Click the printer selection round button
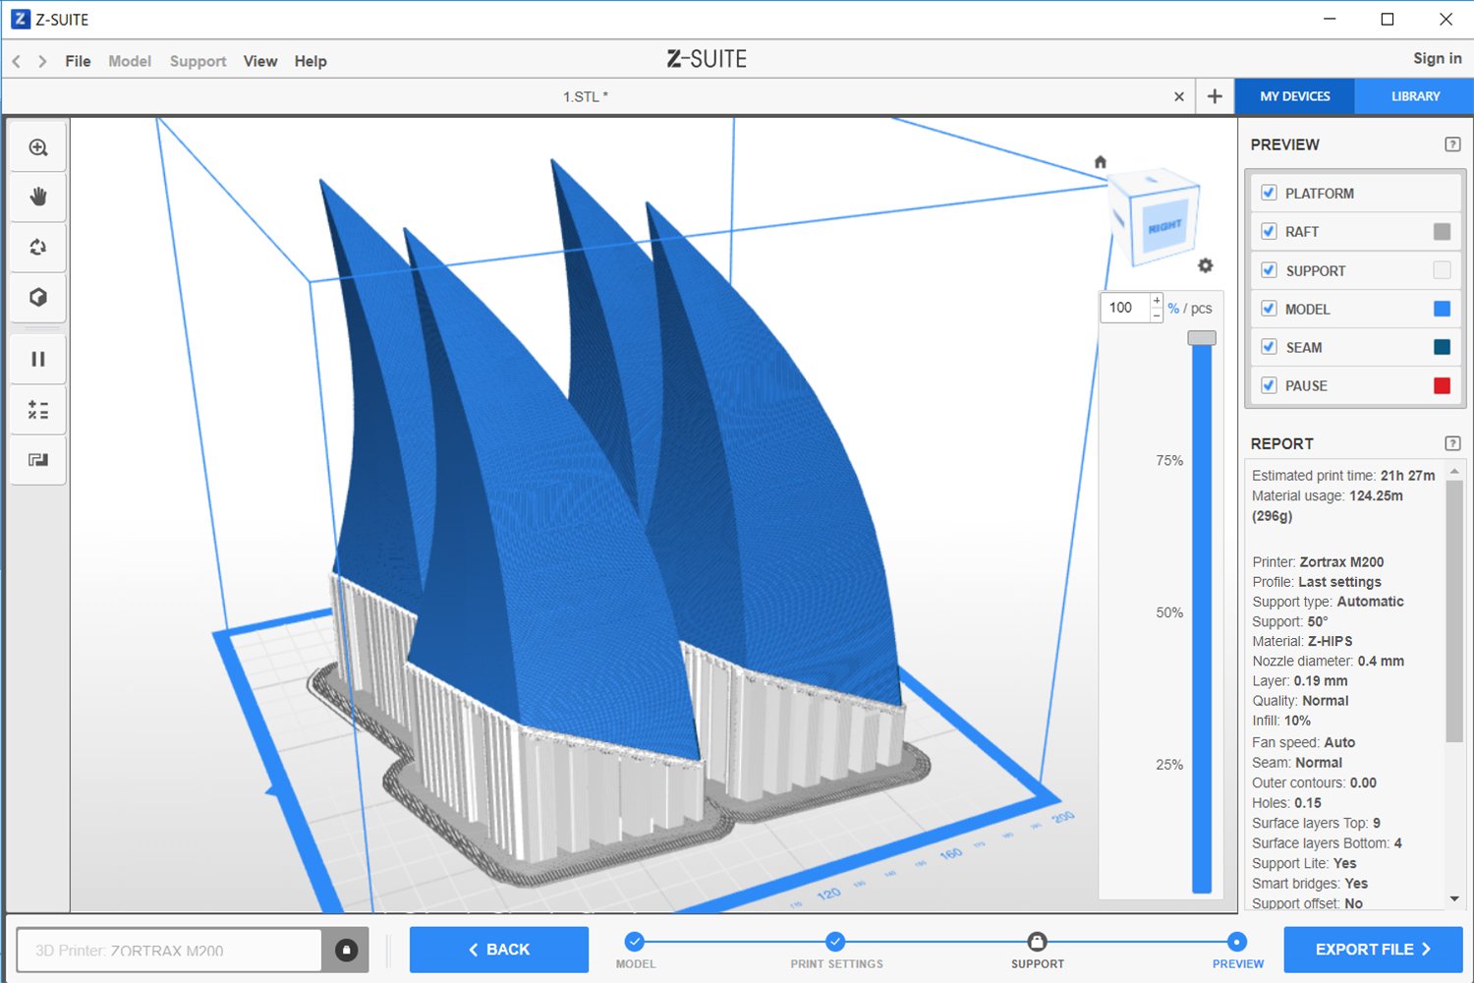1474x983 pixels. pos(346,950)
